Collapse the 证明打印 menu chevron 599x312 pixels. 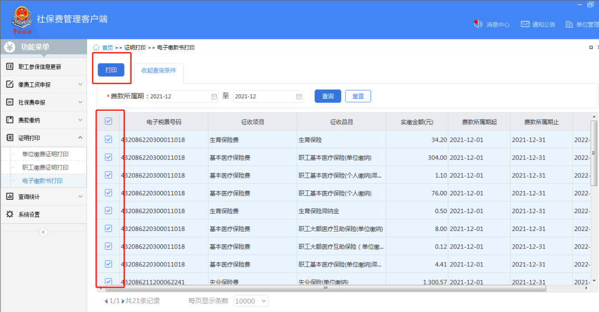(x=80, y=138)
